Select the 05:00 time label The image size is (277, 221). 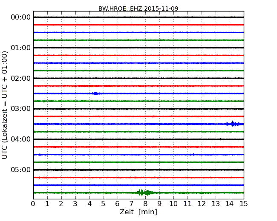tap(21, 170)
